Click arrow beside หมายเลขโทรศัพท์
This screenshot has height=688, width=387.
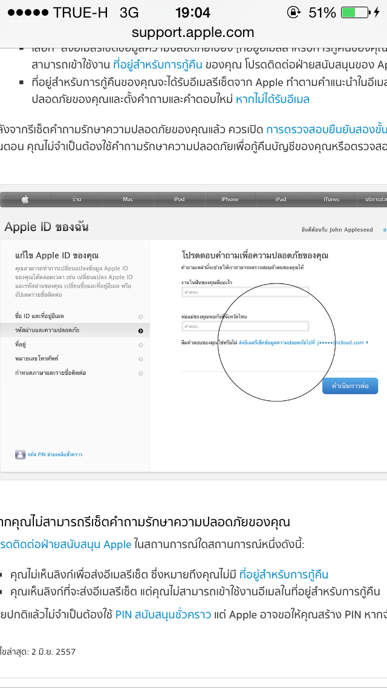click(141, 359)
